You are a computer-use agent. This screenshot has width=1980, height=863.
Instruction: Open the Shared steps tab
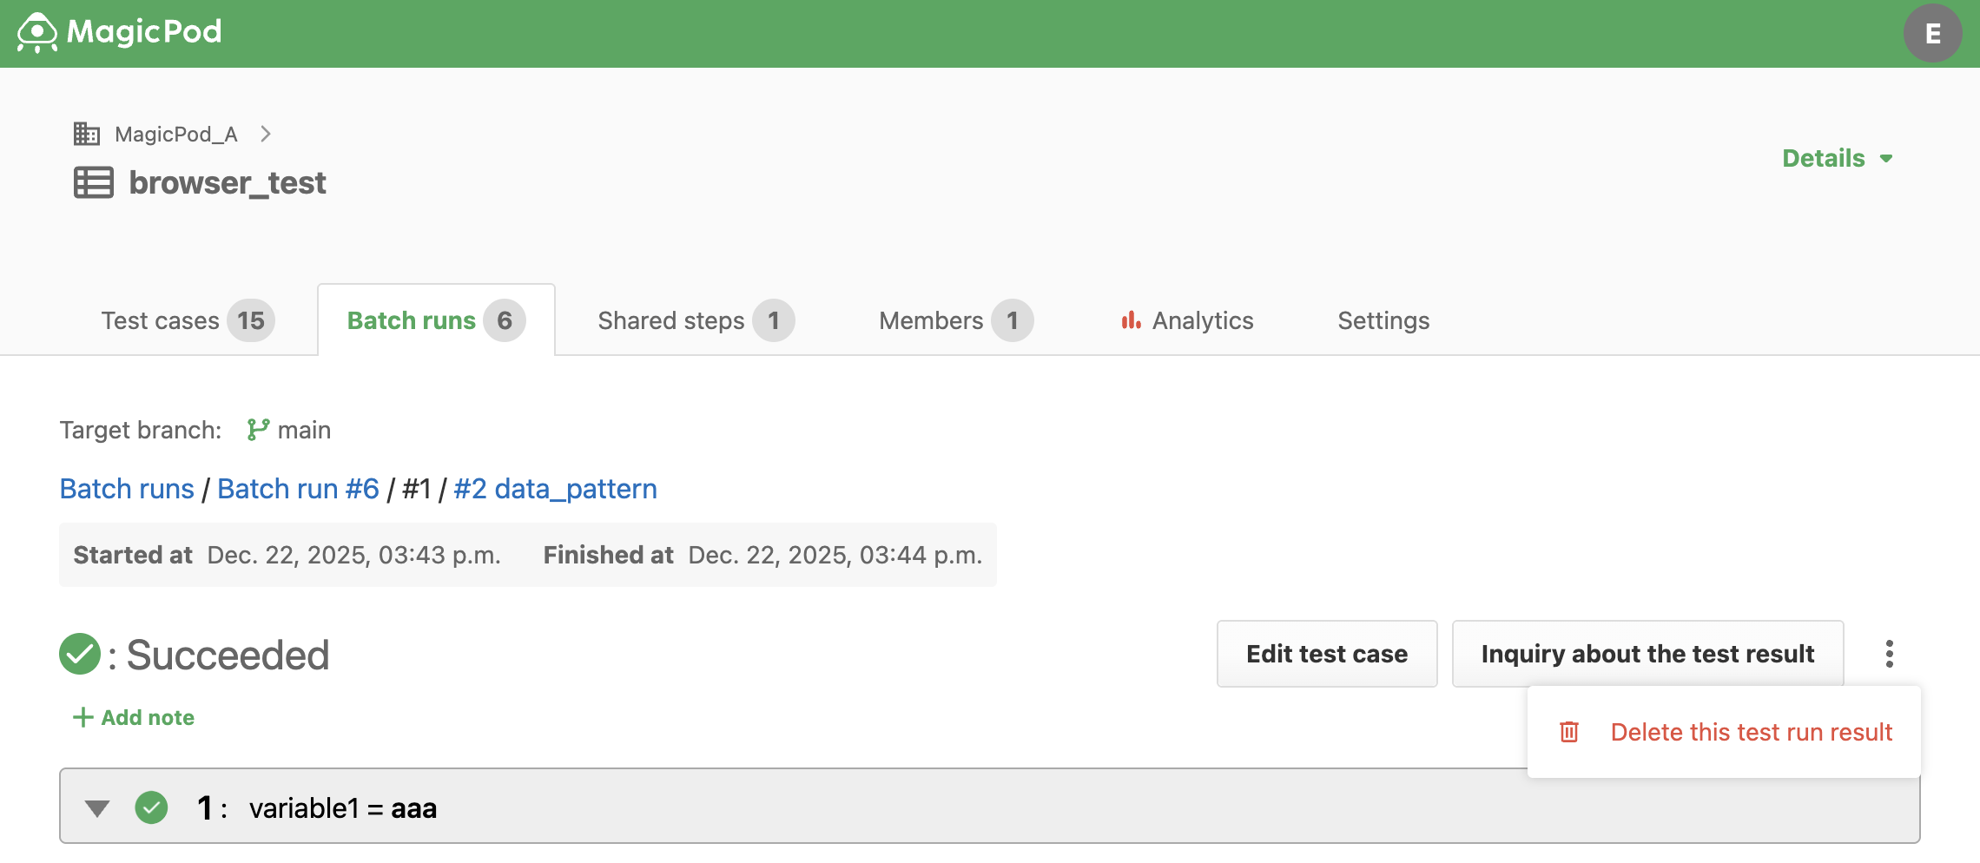click(696, 320)
